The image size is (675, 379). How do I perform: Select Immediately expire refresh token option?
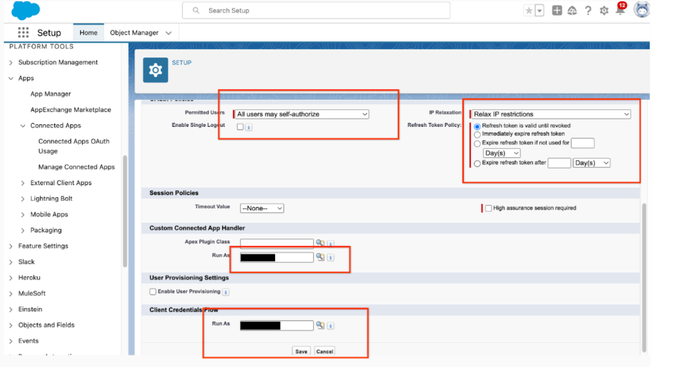coord(477,134)
